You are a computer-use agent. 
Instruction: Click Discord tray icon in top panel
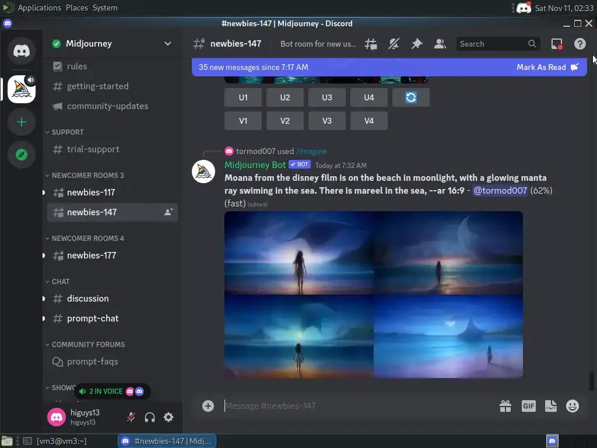coord(524,8)
